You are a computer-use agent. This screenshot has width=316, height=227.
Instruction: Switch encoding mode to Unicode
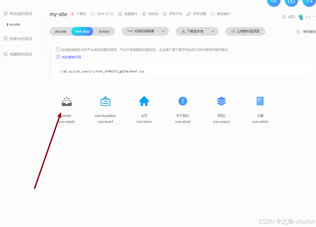(x=60, y=31)
